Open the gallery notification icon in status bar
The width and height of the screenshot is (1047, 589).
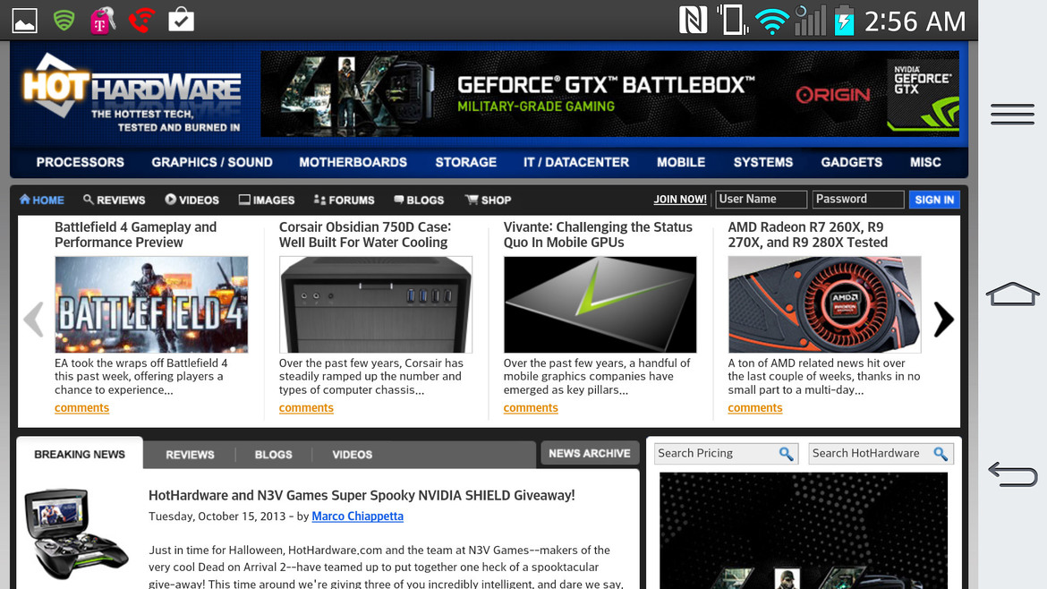click(25, 21)
